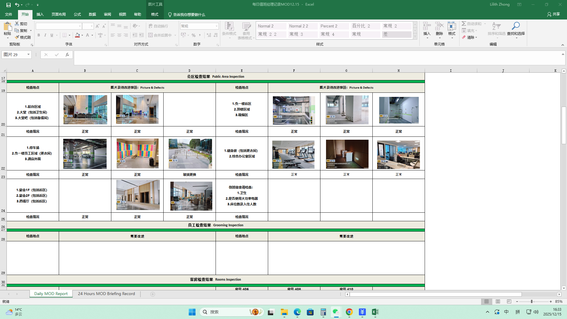Screen dimensions: 567x319
Task: Click the Cut scissors icon
Action: pyautogui.click(x=17, y=24)
